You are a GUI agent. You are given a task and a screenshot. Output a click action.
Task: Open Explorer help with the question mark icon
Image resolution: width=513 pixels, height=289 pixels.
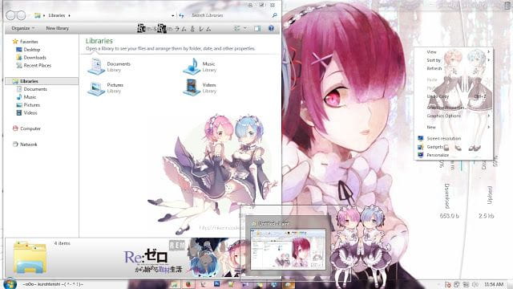[x=271, y=29]
